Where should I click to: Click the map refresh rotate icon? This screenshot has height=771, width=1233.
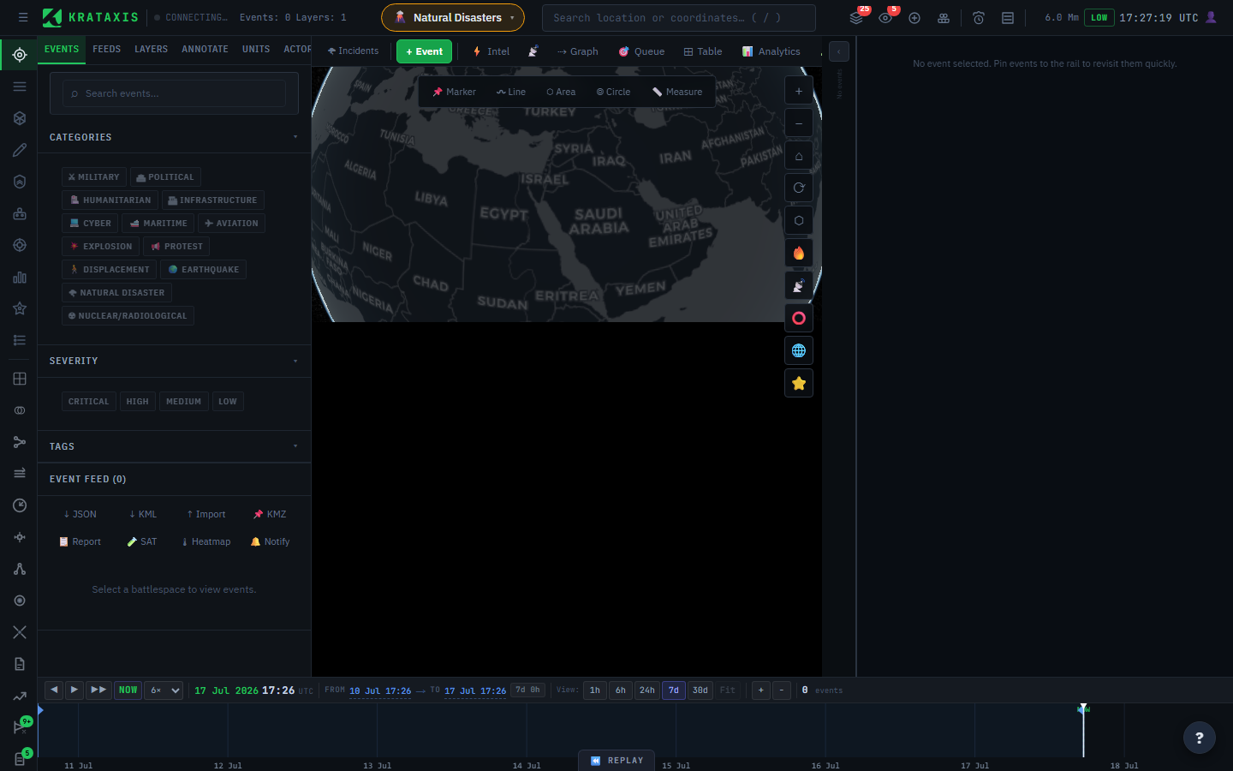tap(799, 188)
